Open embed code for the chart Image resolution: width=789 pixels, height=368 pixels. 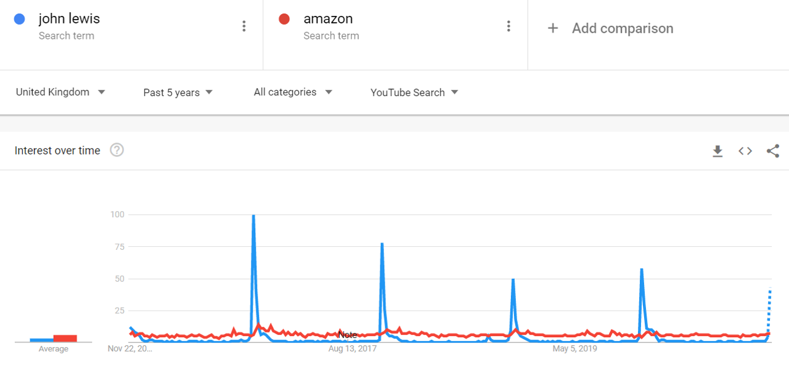pos(745,151)
